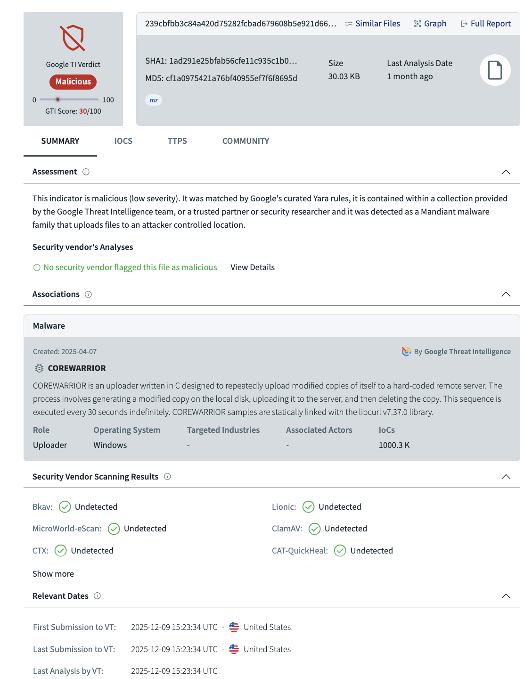
Task: Click the Associations info icon
Action: pos(88,295)
